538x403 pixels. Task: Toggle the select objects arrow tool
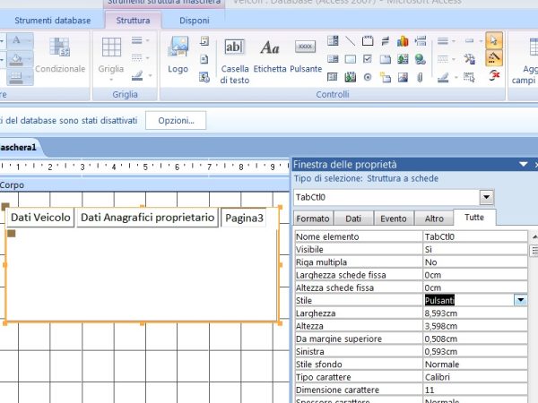(x=494, y=41)
